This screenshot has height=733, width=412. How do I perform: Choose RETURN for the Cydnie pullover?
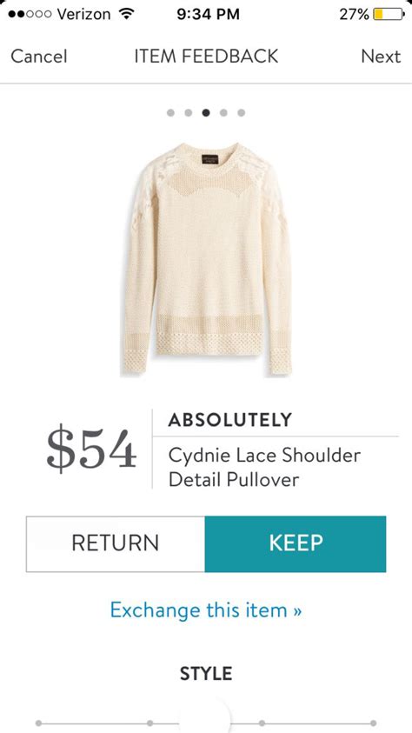(116, 543)
